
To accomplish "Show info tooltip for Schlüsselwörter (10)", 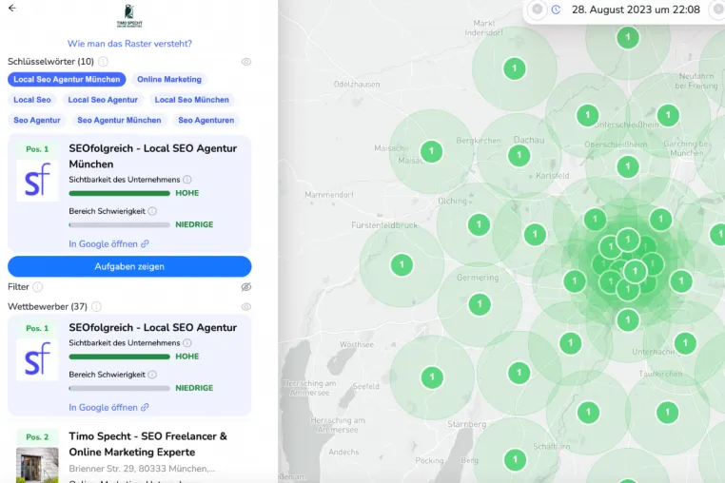I will (x=103, y=62).
